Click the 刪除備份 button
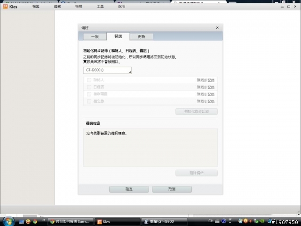Viewport: 301px width, 226px height. [x=197, y=173]
